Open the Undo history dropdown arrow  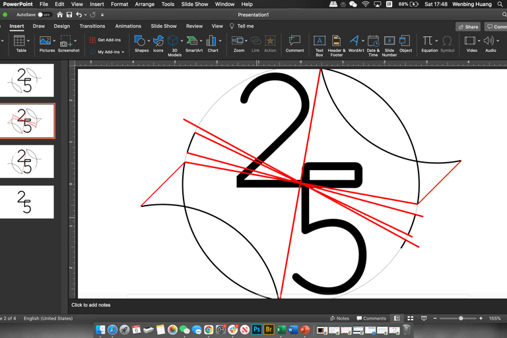tap(85, 15)
